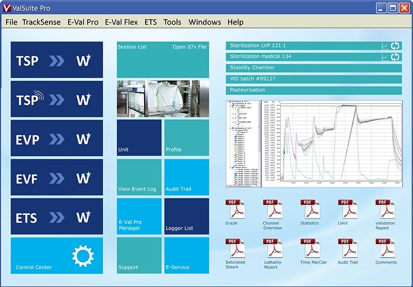Open the E-Val Pro Manager tile

(139, 216)
